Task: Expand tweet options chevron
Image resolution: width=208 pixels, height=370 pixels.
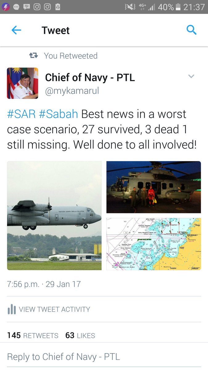Action: coord(191,76)
